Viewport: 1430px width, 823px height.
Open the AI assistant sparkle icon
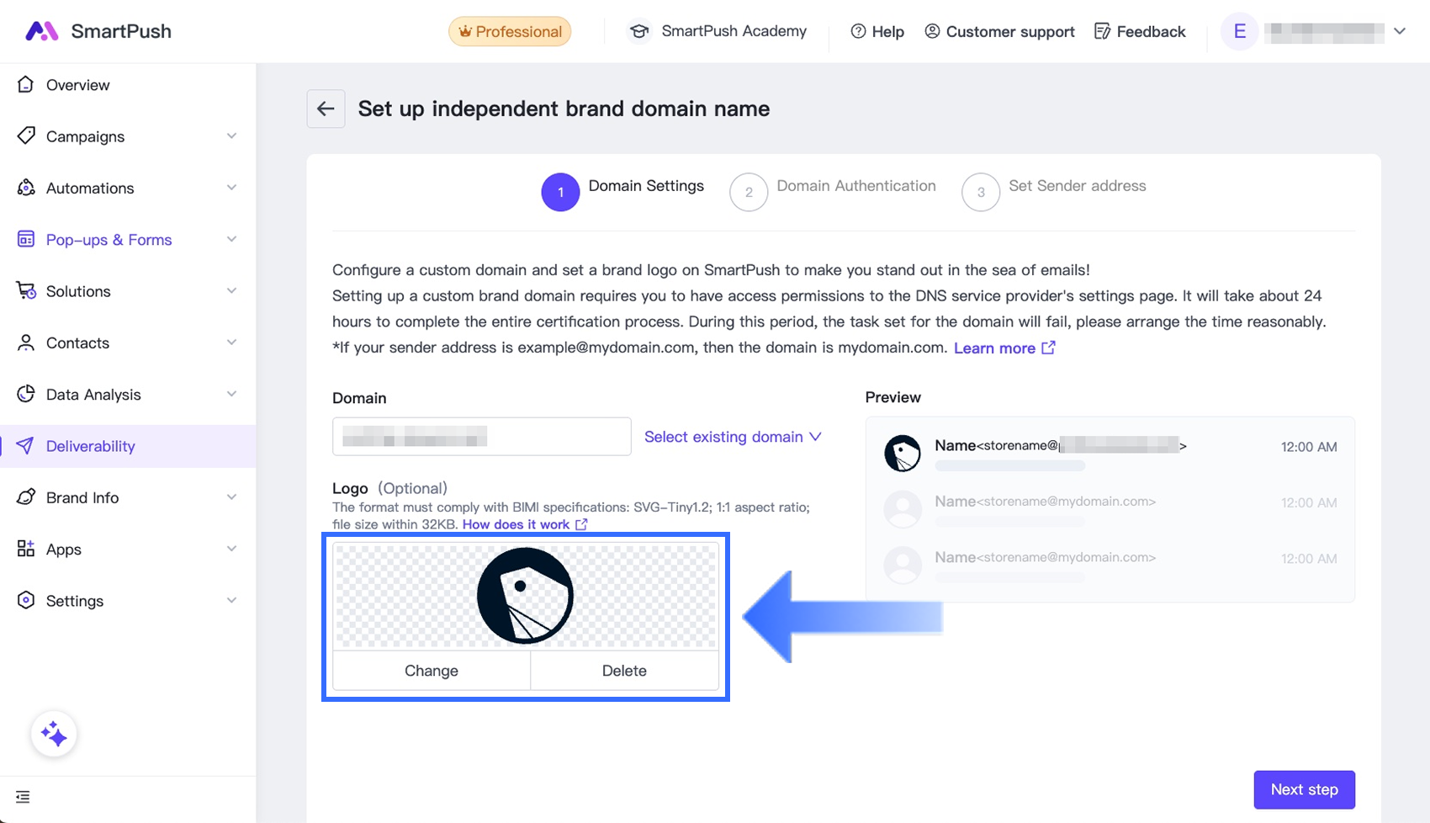[x=54, y=735]
